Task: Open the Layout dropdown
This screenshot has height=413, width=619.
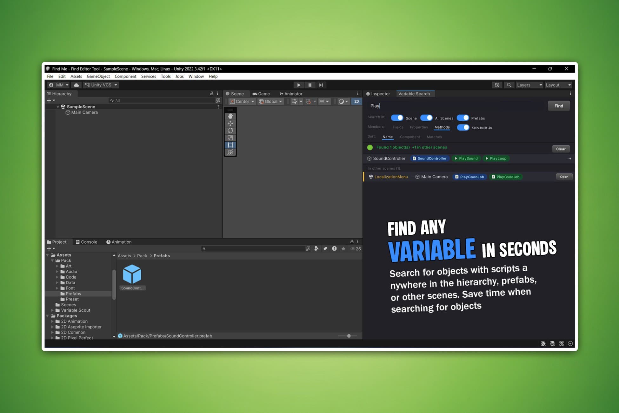Action: click(558, 85)
